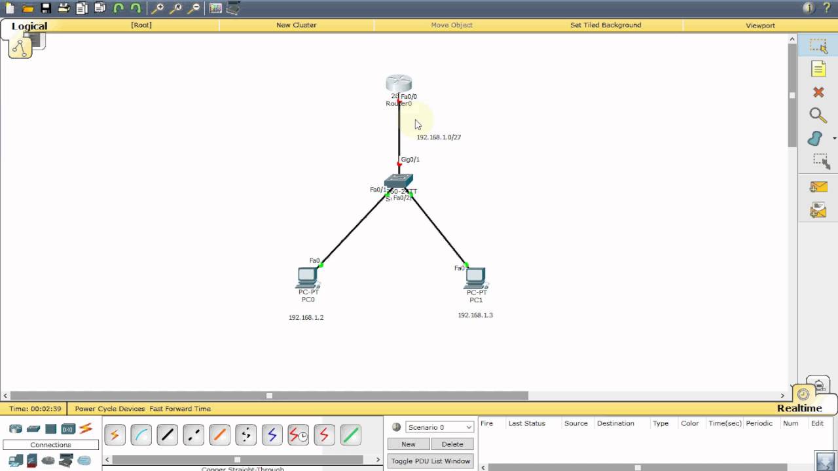Switch using the Logical workspace tab

29,26
